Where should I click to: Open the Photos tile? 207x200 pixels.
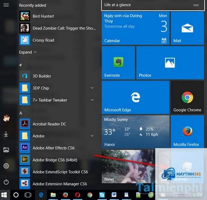[170, 63]
